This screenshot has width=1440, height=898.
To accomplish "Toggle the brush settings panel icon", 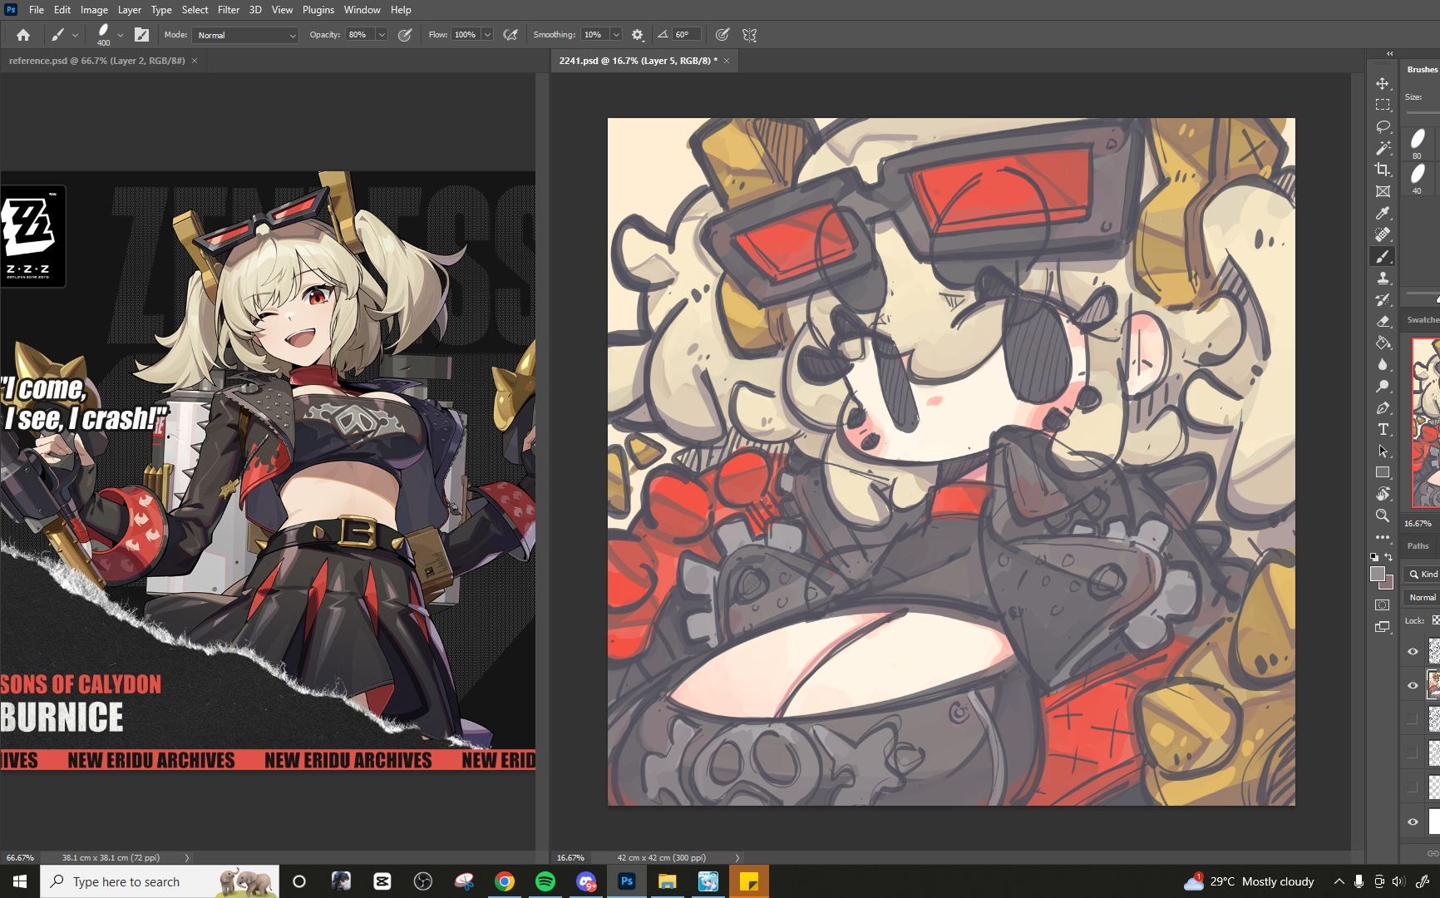I will click(x=141, y=35).
